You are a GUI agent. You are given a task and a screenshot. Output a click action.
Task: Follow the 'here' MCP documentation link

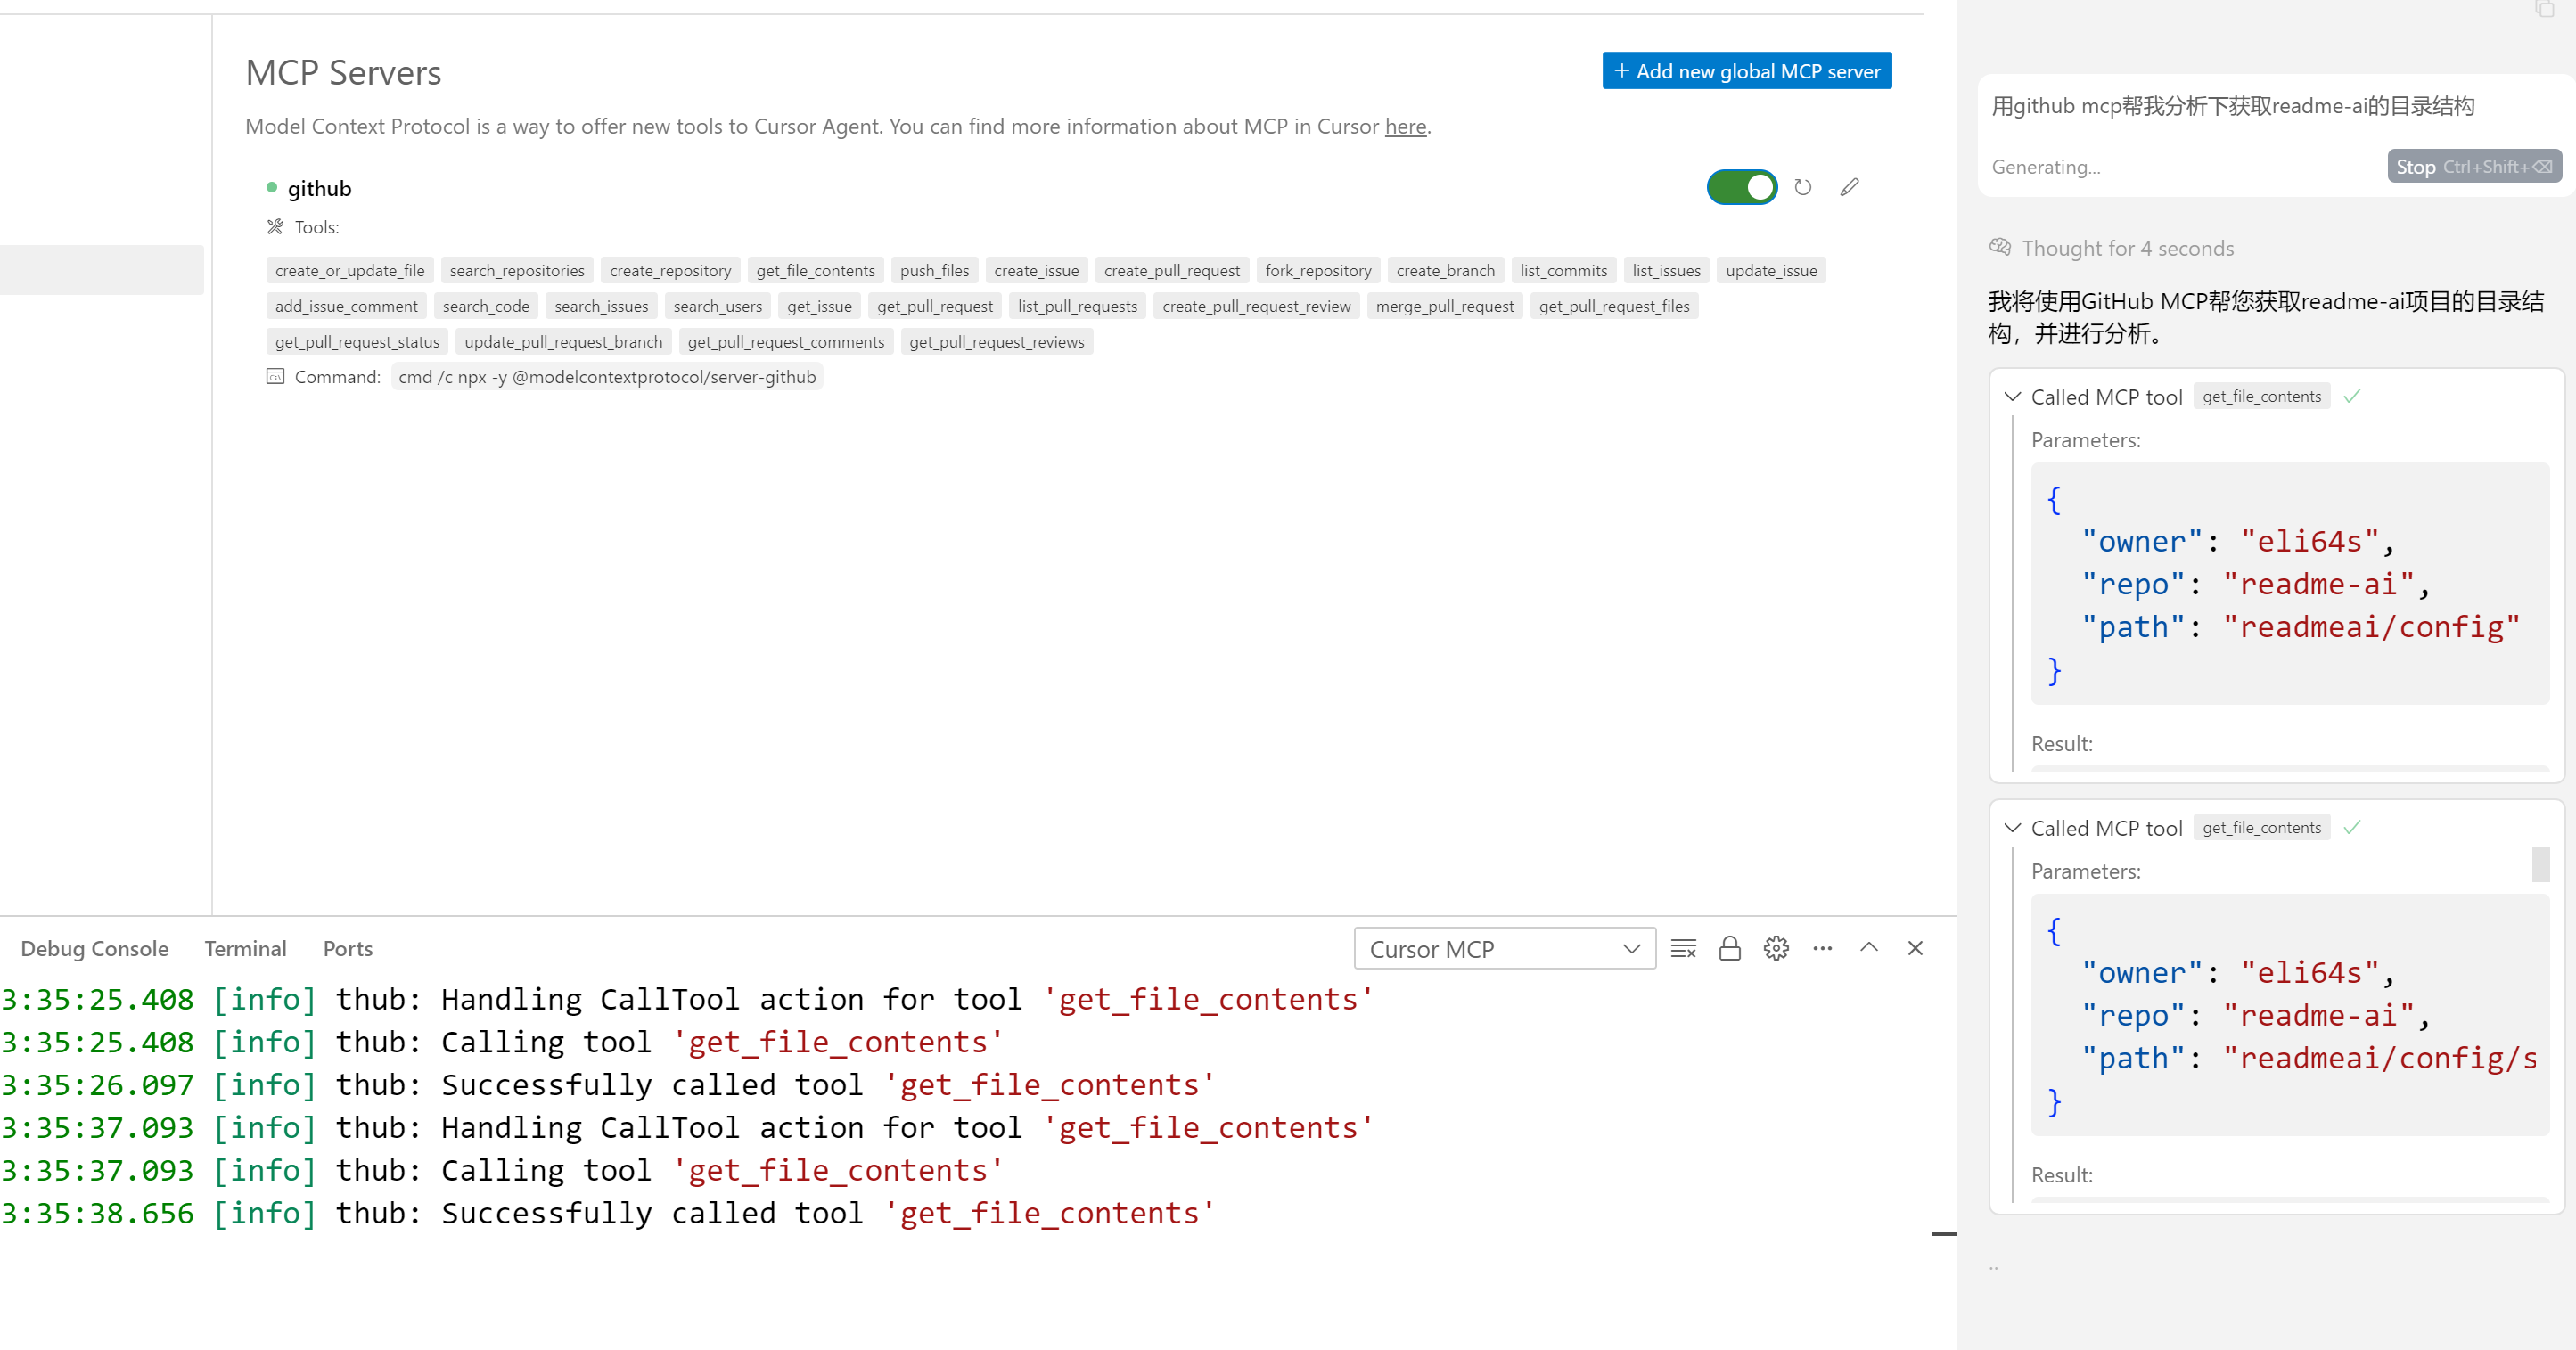[1405, 127]
